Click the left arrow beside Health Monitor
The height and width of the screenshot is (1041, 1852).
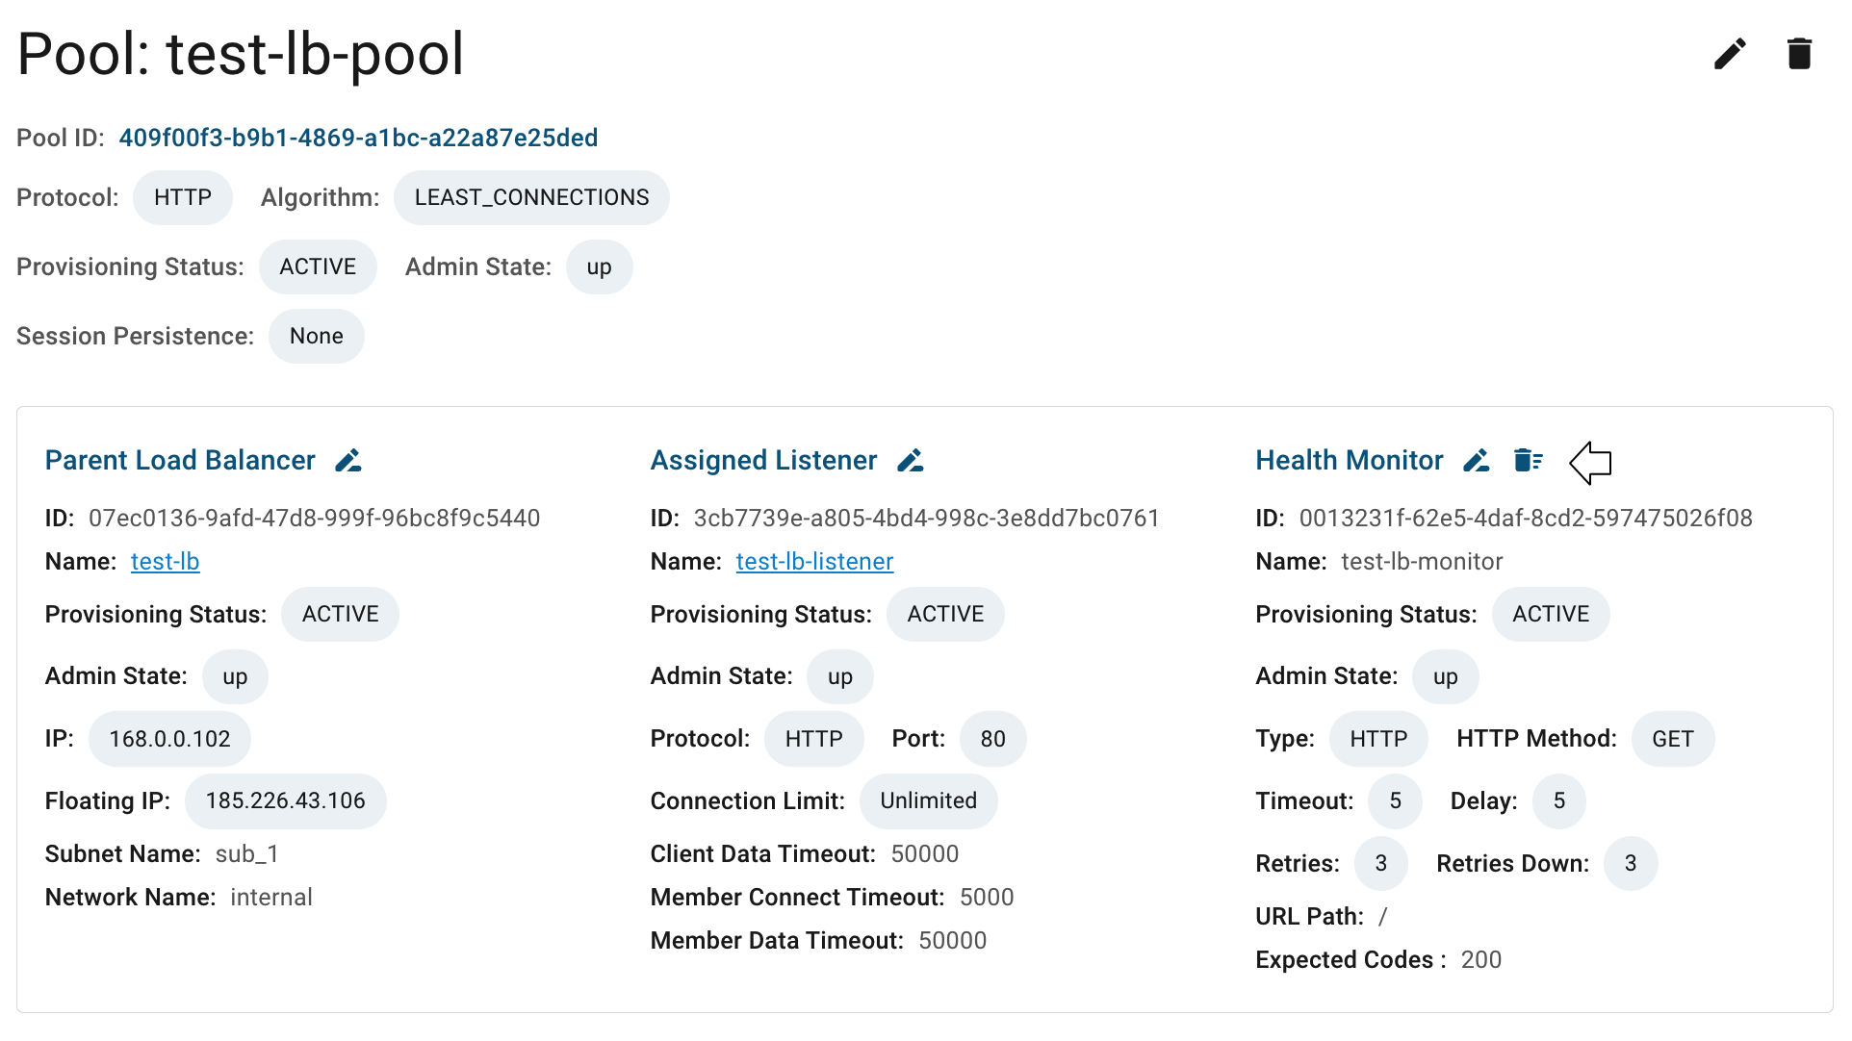coord(1590,463)
